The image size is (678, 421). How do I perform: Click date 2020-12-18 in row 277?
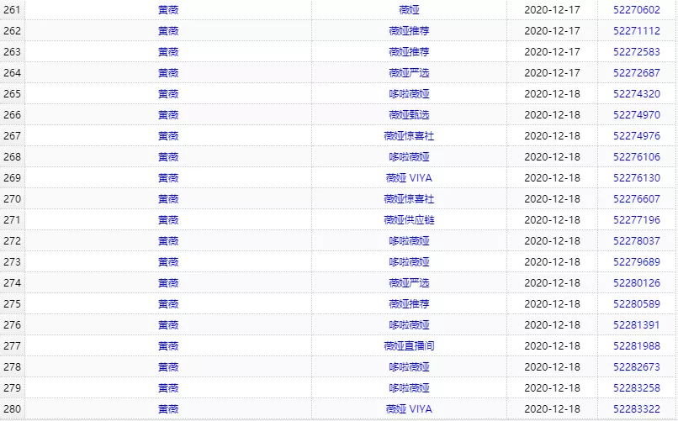click(552, 346)
